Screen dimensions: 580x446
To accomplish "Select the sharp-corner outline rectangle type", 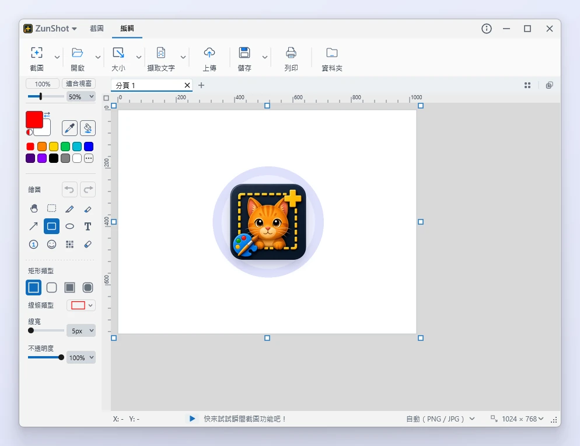I will (x=34, y=288).
